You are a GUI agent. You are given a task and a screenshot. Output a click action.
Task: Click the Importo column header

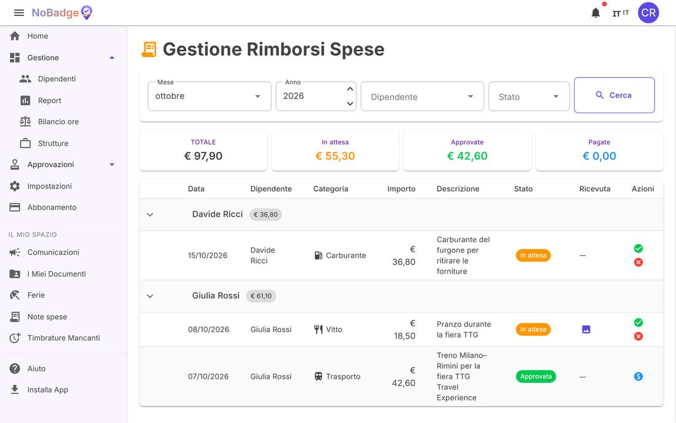[x=401, y=189]
